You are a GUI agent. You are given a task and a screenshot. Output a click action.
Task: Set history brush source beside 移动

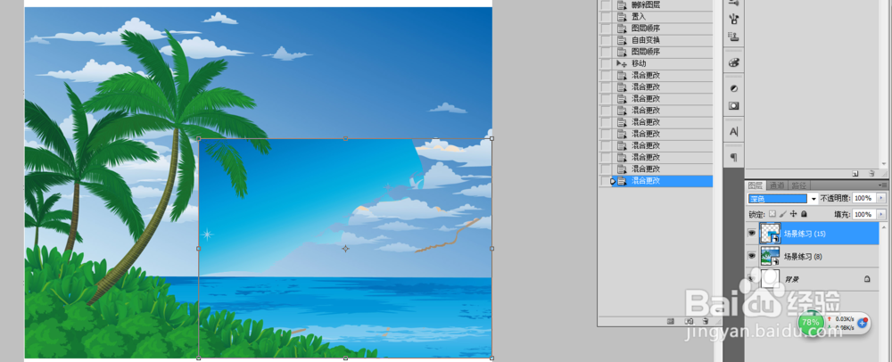pyautogui.click(x=606, y=63)
